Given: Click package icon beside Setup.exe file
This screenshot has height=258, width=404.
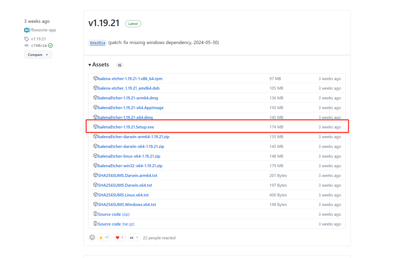Looking at the screenshot, I should [x=95, y=127].
